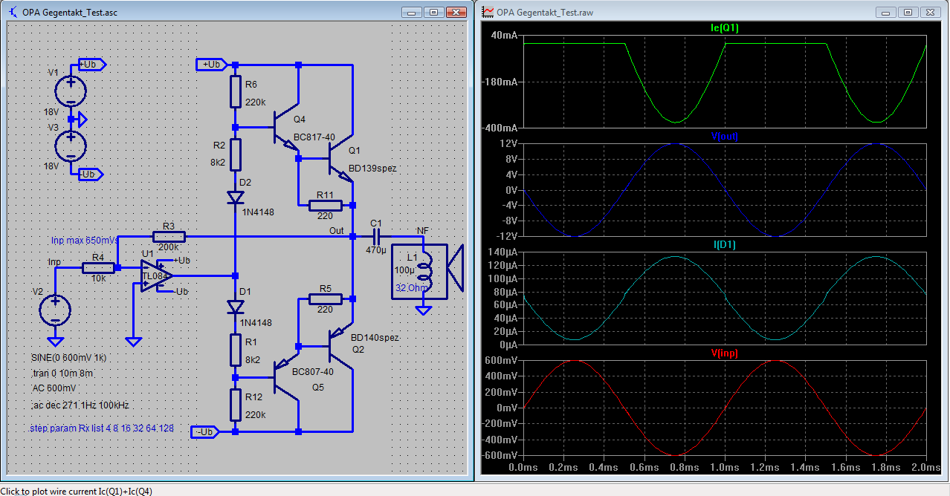Click the V1 18V voltage source
Image resolution: width=950 pixels, height=496 pixels.
click(71, 91)
